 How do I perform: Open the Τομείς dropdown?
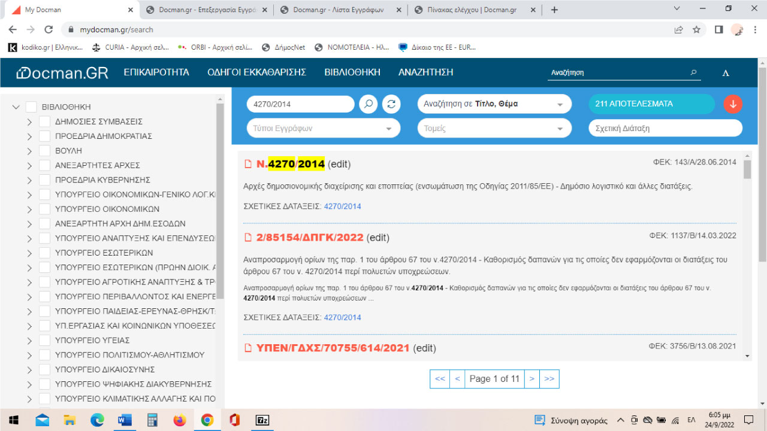pos(493,128)
